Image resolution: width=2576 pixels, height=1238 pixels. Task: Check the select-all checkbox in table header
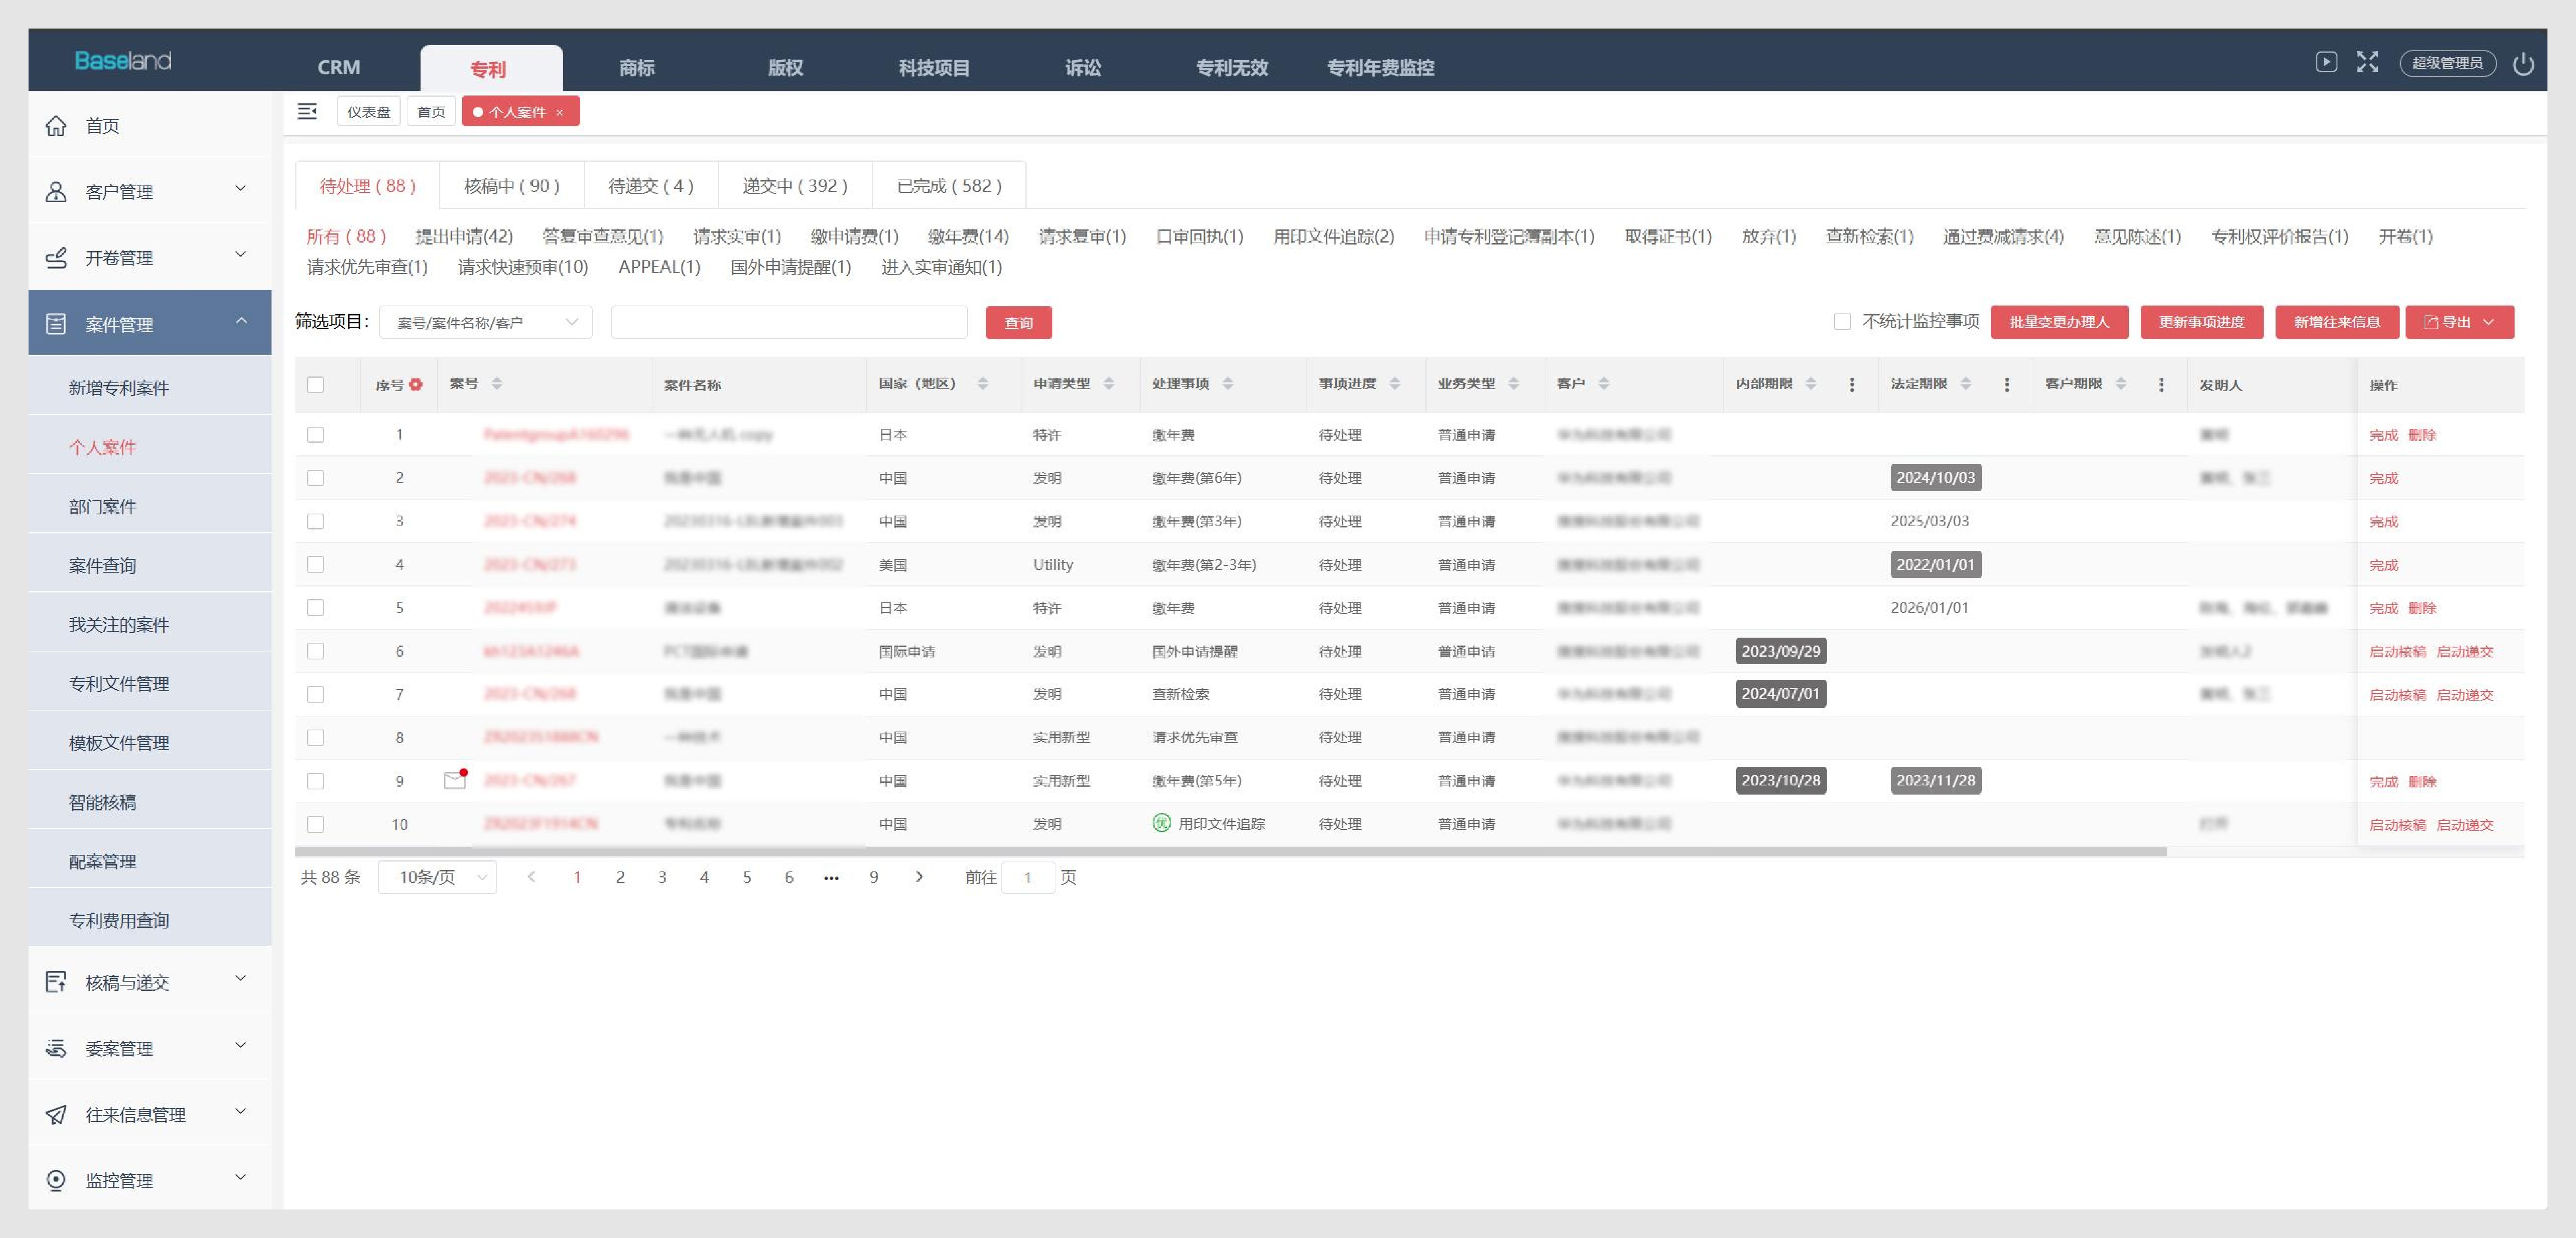pyautogui.click(x=316, y=385)
